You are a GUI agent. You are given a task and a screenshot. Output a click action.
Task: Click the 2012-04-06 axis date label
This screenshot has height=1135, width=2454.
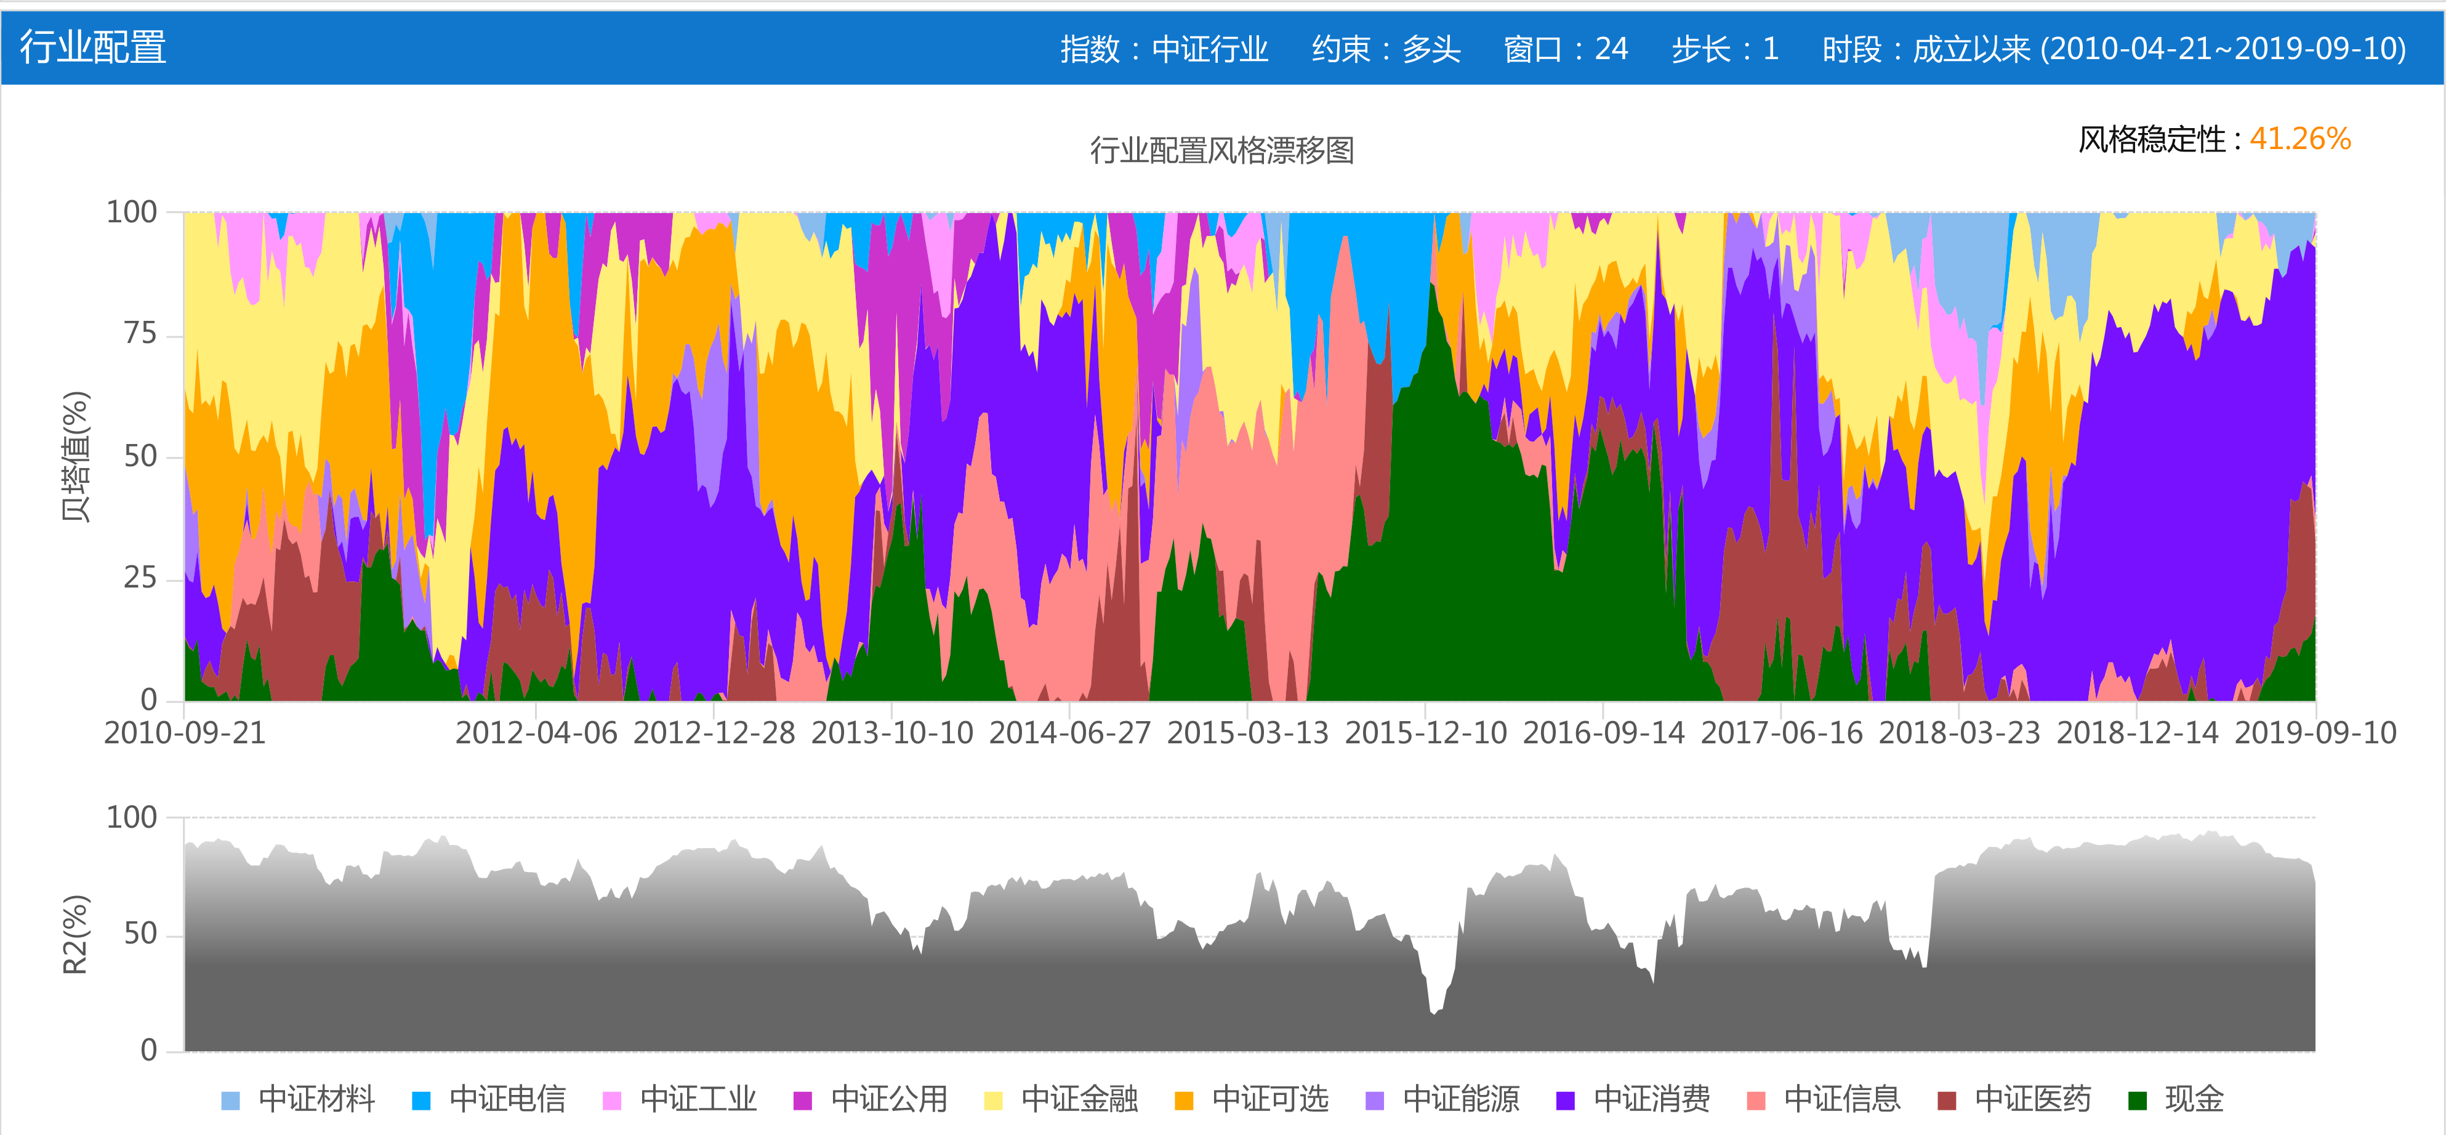(x=536, y=733)
